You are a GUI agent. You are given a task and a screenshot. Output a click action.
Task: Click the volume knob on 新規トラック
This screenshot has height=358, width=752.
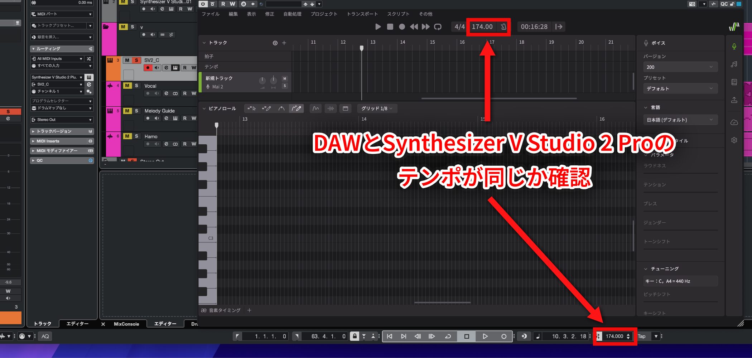pos(262,80)
